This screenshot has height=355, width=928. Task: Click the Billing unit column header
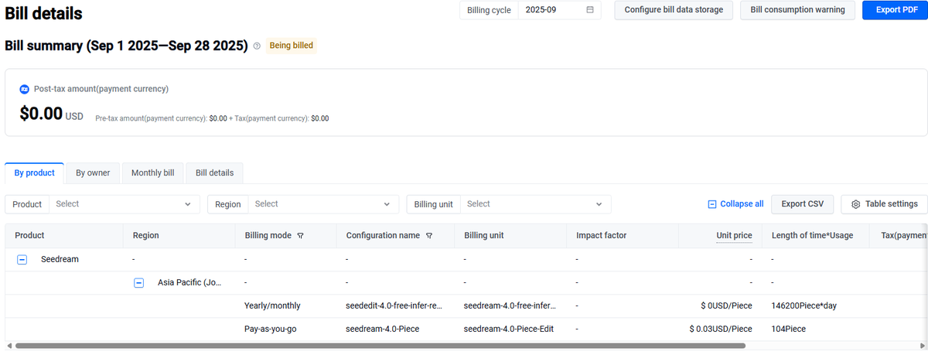(x=486, y=235)
